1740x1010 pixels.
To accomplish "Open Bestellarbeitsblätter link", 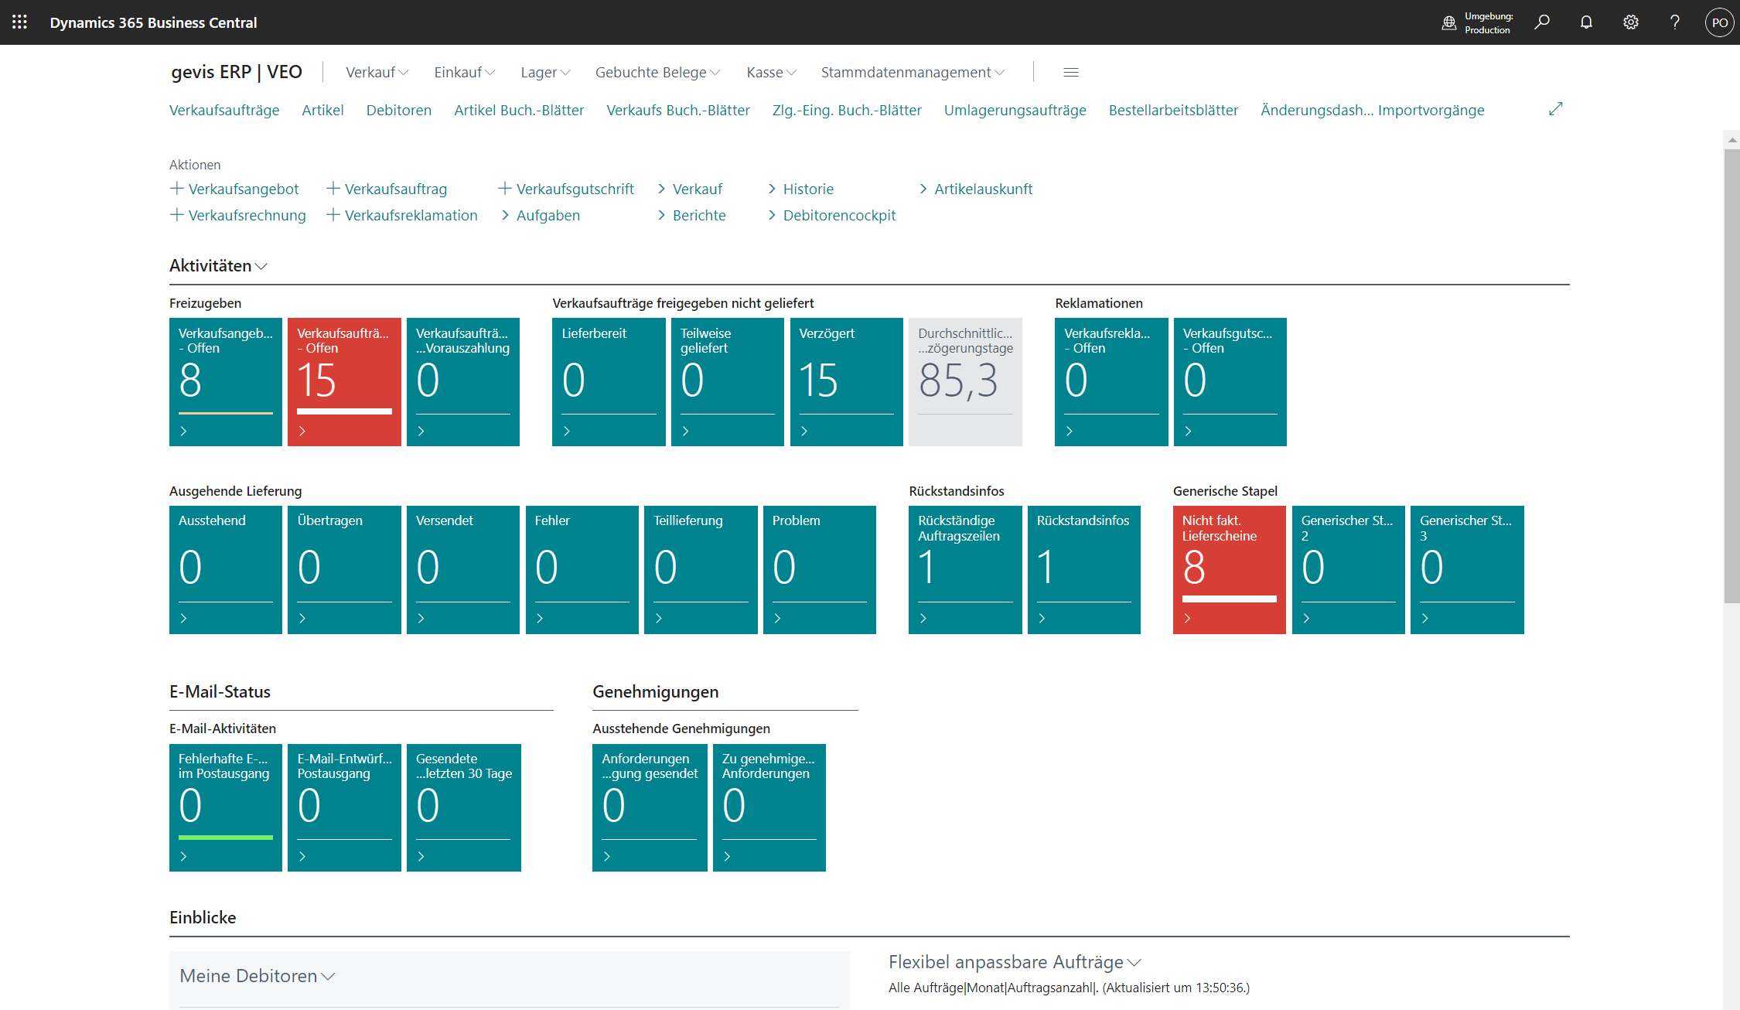I will [x=1173, y=110].
